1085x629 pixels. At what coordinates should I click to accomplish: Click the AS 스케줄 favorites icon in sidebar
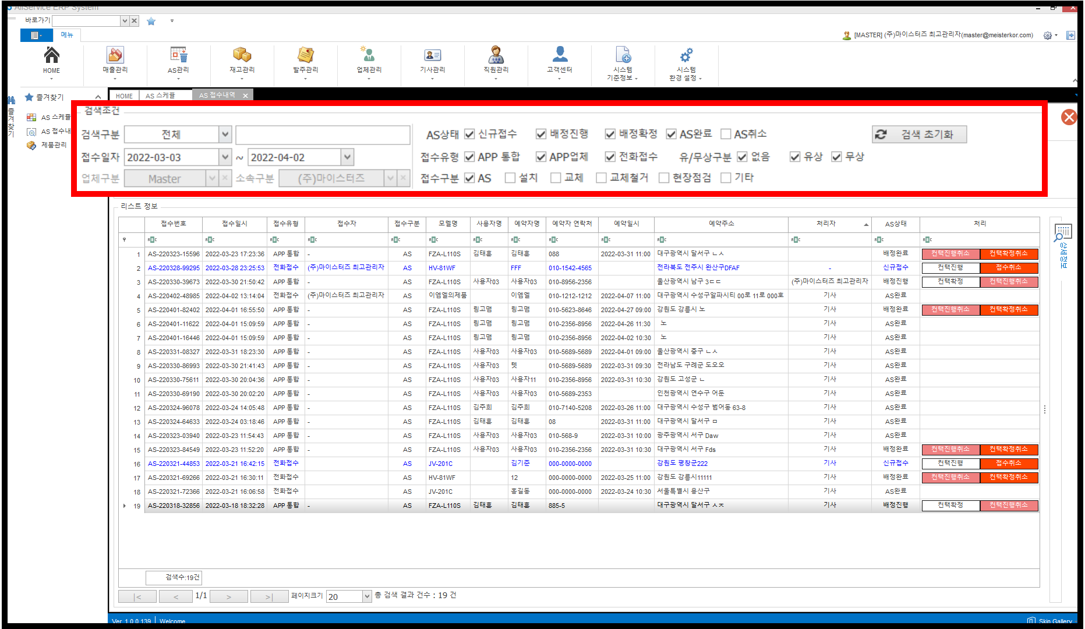31,118
